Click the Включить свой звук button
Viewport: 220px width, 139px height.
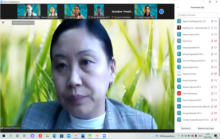(x=206, y=128)
